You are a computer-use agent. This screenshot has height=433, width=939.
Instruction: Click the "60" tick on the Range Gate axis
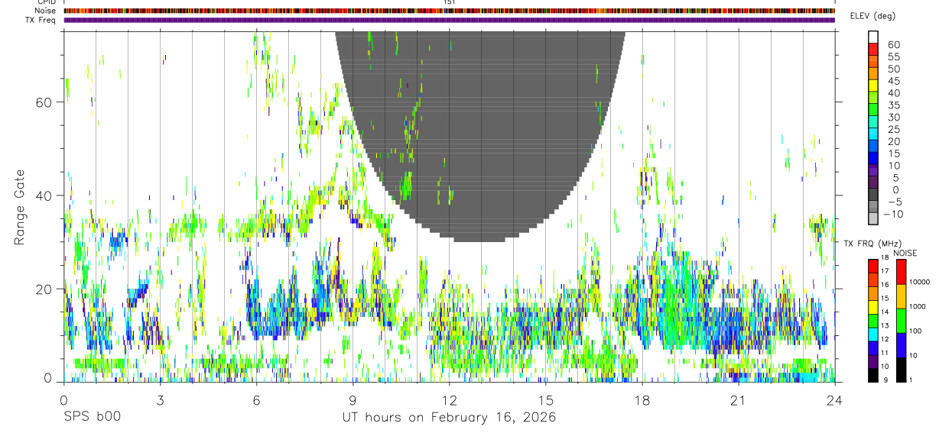(x=45, y=102)
